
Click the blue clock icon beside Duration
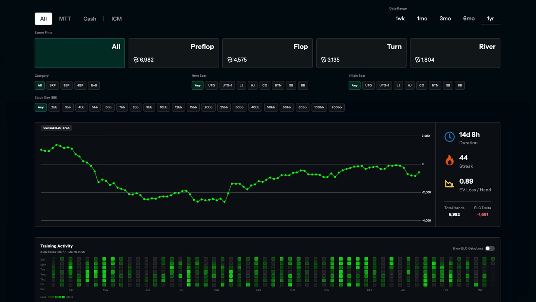coord(449,137)
